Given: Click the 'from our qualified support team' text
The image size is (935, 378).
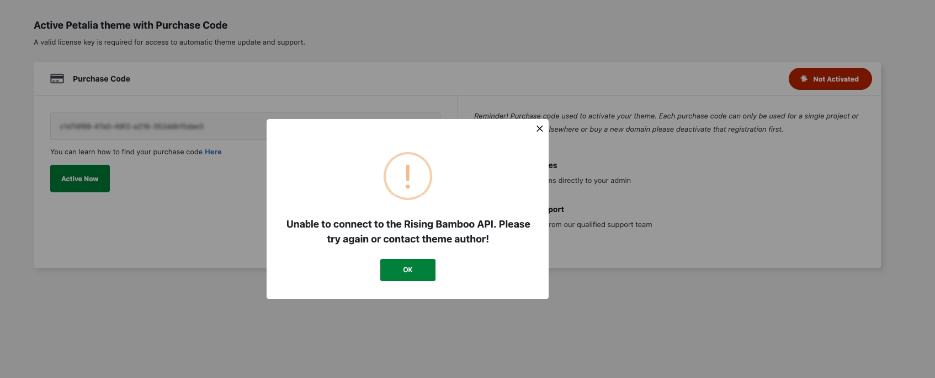Looking at the screenshot, I should [601, 225].
